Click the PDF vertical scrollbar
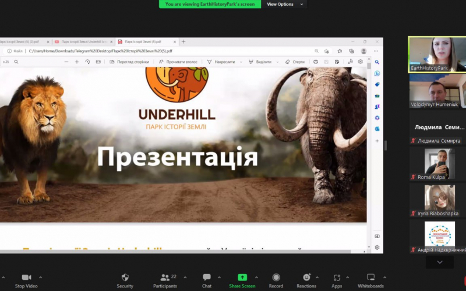This screenshot has height=291, width=466. point(369,66)
